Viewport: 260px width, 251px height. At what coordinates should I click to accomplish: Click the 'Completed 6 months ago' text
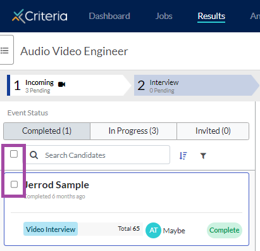(55, 196)
